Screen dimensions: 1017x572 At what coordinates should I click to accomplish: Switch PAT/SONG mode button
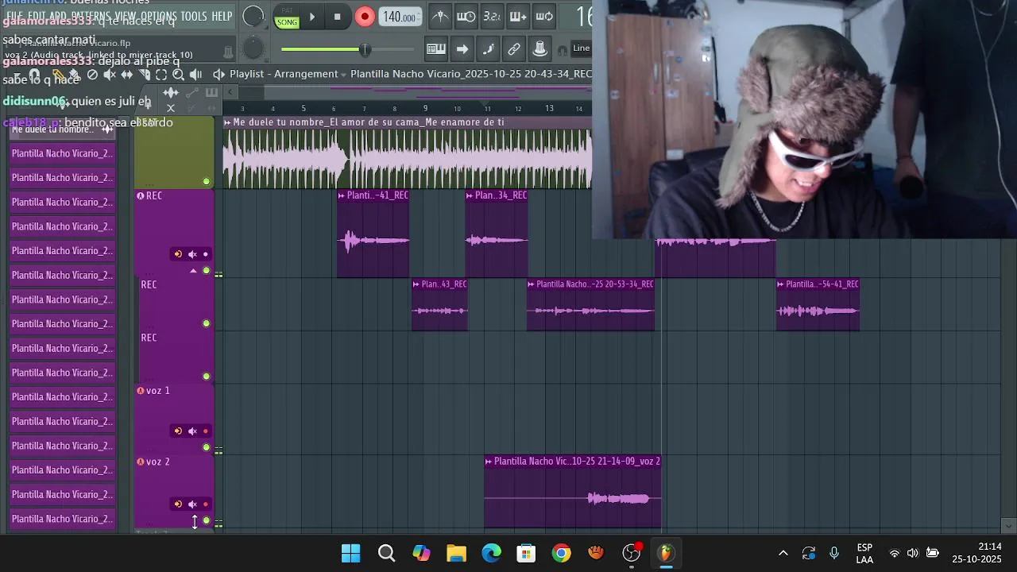(287, 17)
